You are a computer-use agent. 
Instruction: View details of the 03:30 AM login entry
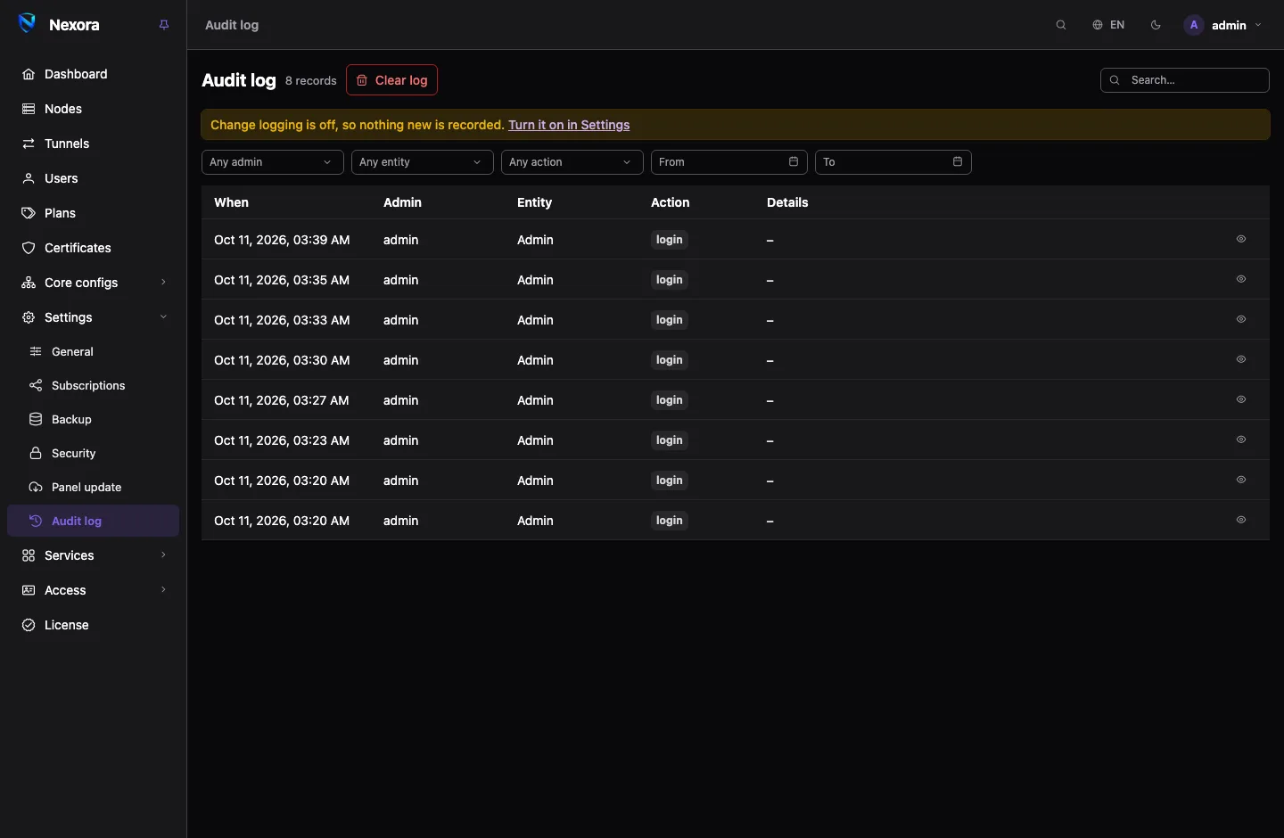point(1241,359)
